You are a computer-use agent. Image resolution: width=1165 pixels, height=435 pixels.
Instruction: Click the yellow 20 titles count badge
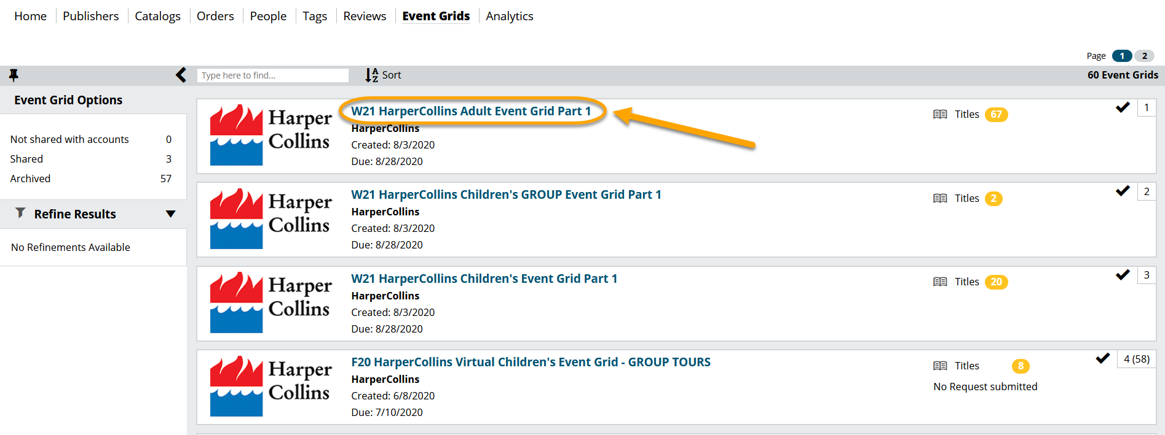(x=996, y=282)
